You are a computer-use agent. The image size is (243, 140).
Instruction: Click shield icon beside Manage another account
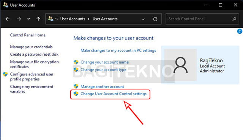(x=76, y=86)
